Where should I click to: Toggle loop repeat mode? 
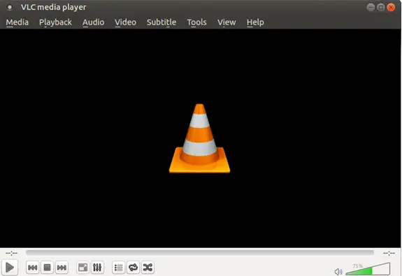click(x=133, y=268)
